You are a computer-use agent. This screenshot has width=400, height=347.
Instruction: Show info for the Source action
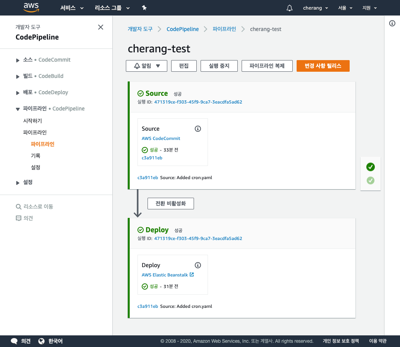pos(198,129)
